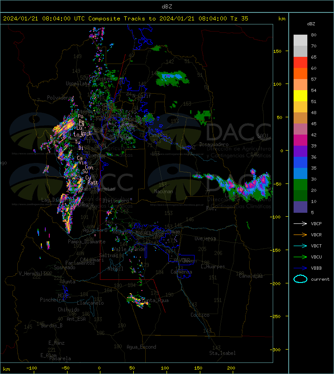This screenshot has height=374, width=334.
Task: Click the L.Huarpes place label
Action: click(x=213, y=267)
